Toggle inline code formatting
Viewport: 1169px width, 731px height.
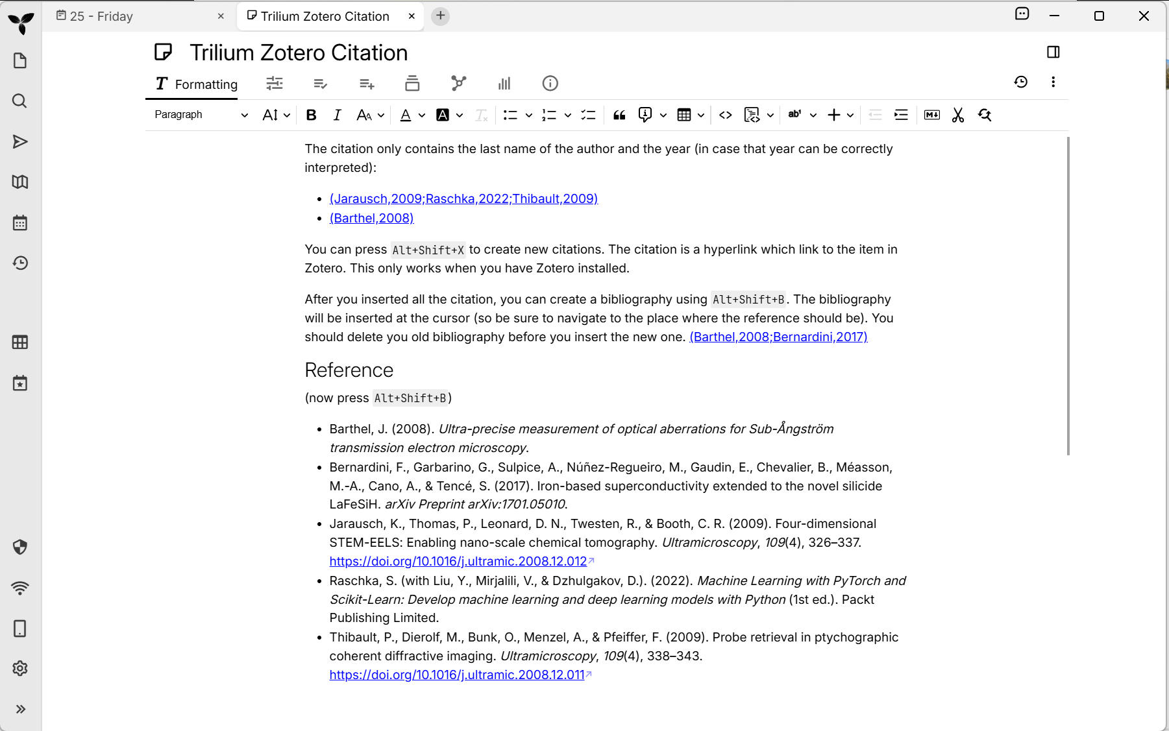click(726, 115)
